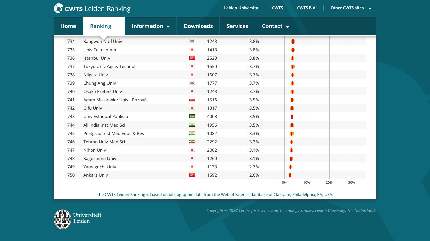The width and height of the screenshot is (430, 241).
Task: Open the CWTS B.V. link
Action: click(306, 8)
